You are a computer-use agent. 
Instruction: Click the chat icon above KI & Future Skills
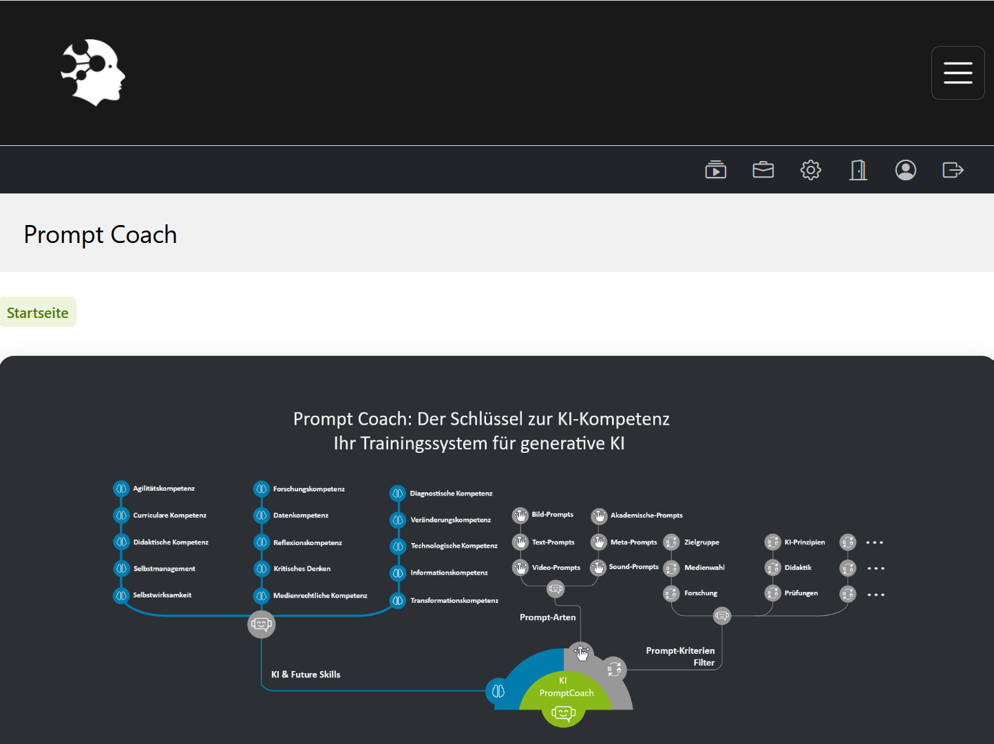pos(261,624)
